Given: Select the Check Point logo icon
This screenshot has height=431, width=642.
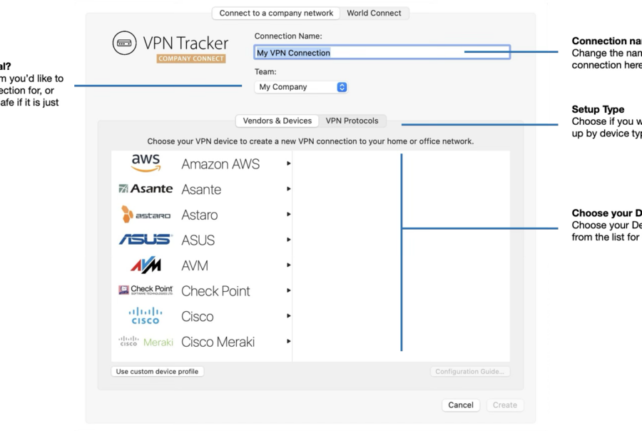Looking at the screenshot, I should pyautogui.click(x=146, y=290).
